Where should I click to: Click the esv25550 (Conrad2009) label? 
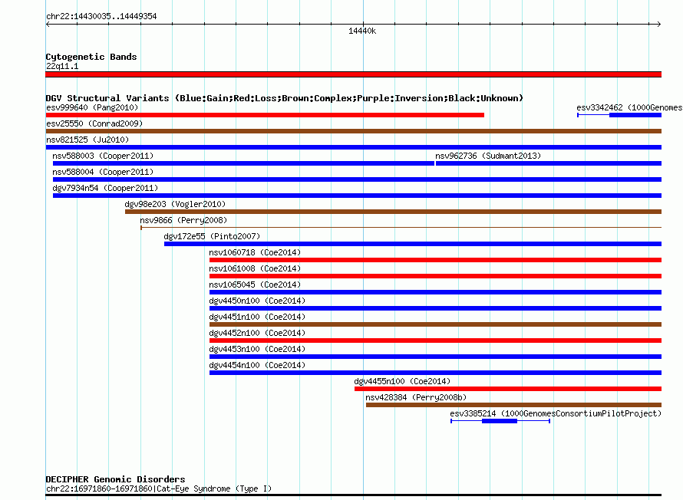pyautogui.click(x=94, y=123)
